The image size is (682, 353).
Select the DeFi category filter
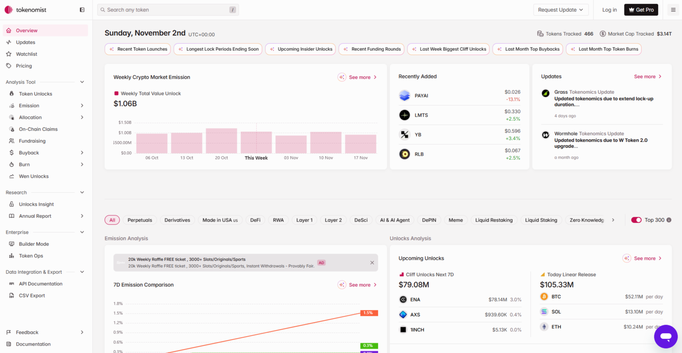point(255,220)
